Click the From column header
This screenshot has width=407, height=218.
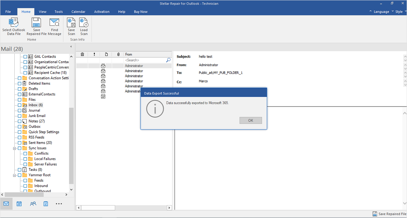click(x=148, y=54)
